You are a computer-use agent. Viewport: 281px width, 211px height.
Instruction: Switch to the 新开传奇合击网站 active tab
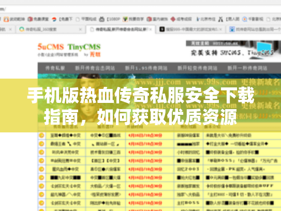(x=121, y=29)
